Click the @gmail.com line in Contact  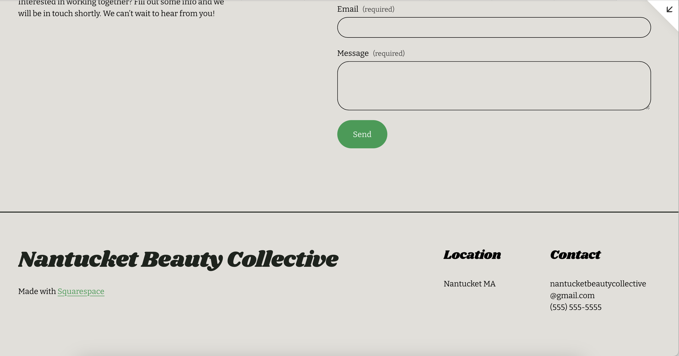click(572, 295)
